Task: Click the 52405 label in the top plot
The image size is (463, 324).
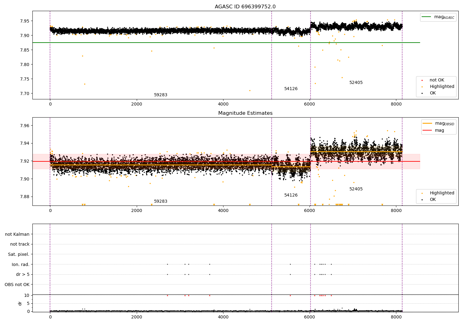Action: coord(356,83)
